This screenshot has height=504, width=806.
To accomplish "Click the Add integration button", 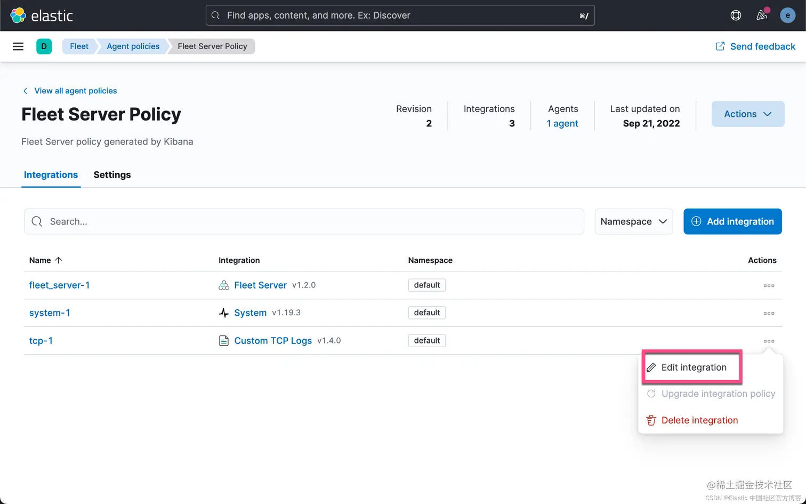I will [x=732, y=221].
